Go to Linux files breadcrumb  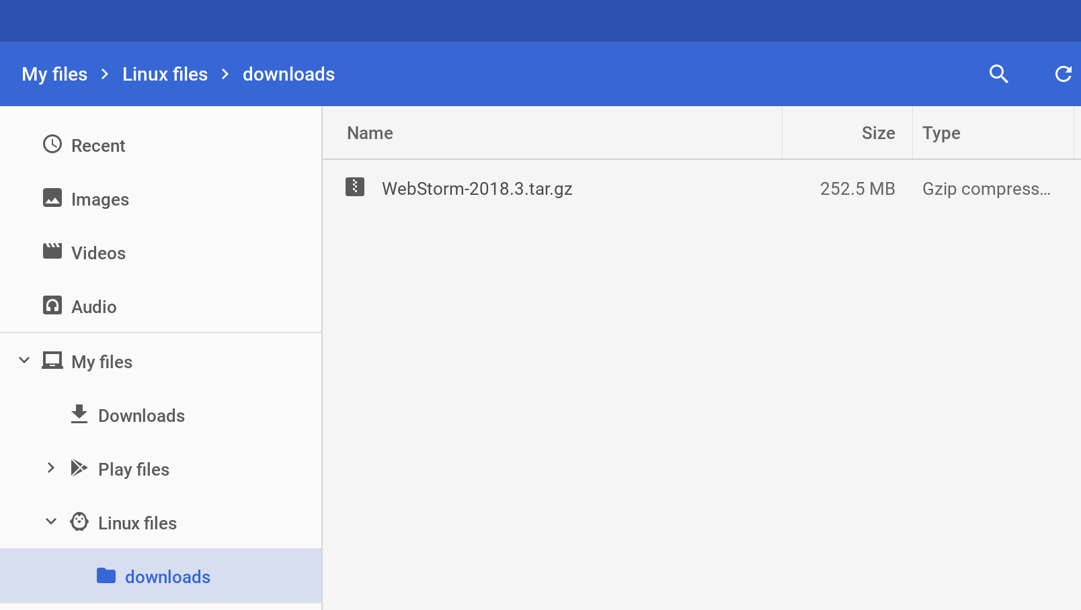click(x=165, y=74)
